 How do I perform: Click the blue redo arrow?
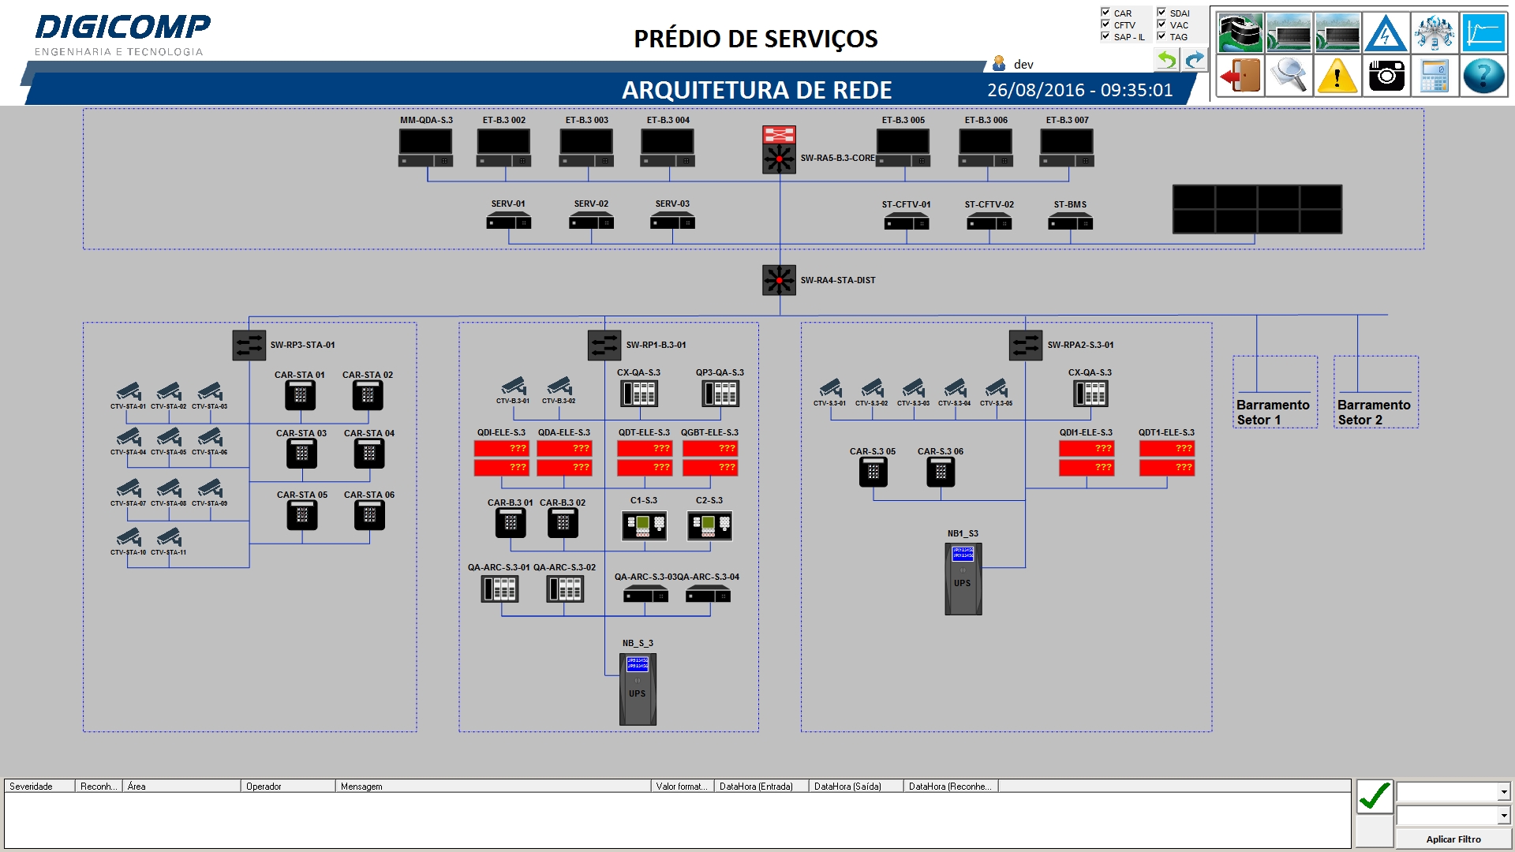[x=1193, y=59]
